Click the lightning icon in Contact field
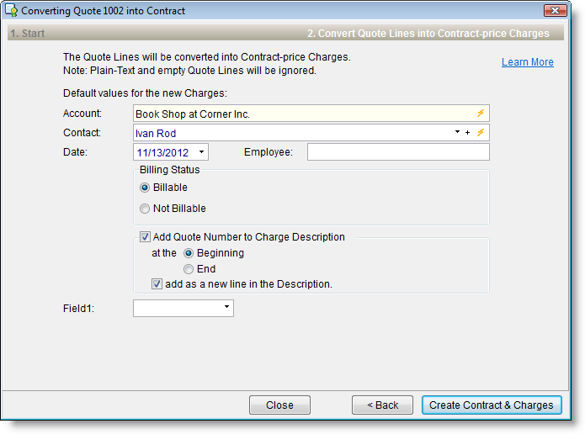585x434 pixels. [481, 133]
